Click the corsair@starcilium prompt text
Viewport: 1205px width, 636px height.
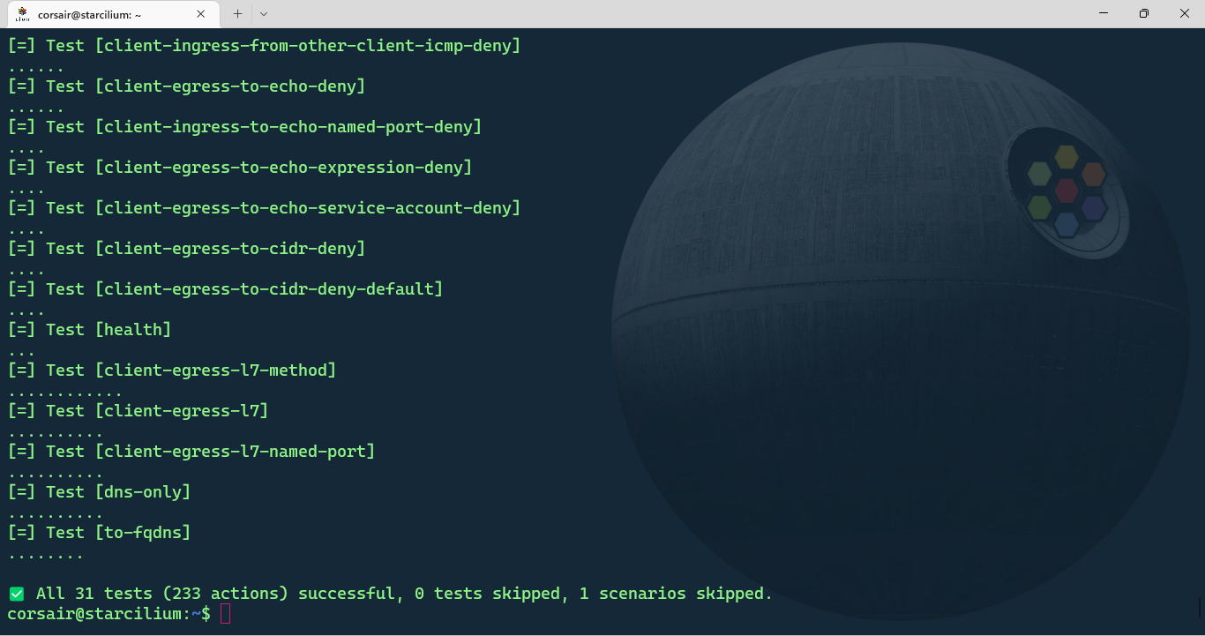tap(99, 614)
